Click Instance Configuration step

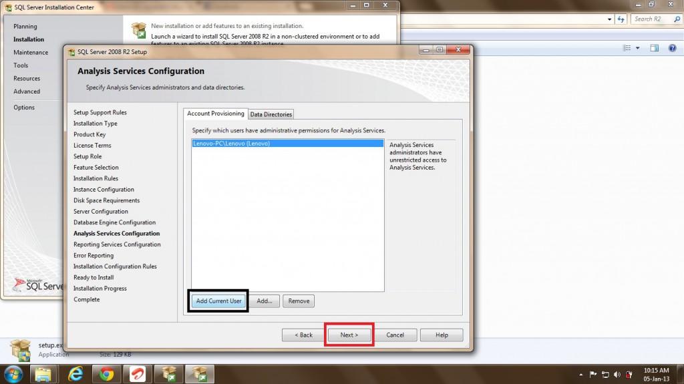[104, 190]
